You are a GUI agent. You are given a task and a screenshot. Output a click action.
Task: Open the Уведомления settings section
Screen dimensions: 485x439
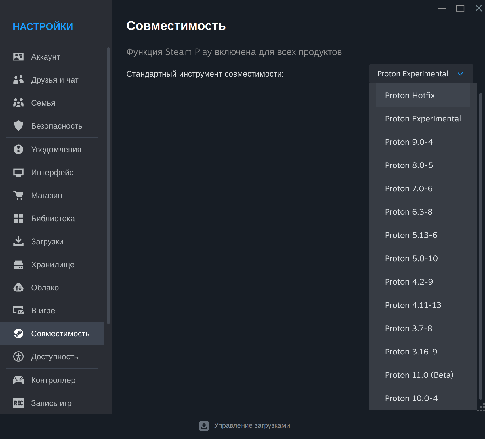click(x=56, y=150)
